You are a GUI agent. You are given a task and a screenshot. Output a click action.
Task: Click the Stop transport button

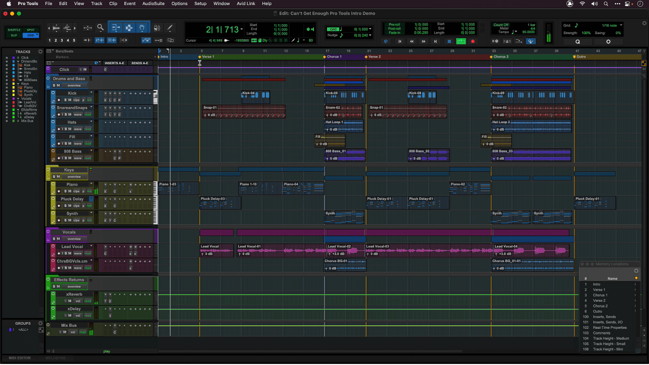(449, 41)
